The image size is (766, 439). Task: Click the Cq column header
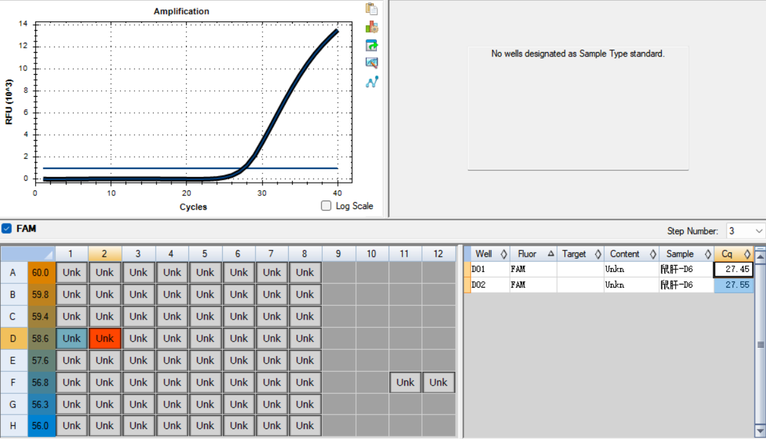point(733,254)
